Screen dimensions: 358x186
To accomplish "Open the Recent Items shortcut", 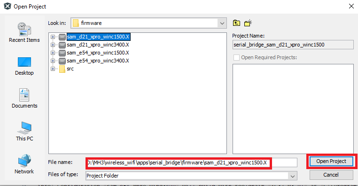I will [24, 32].
